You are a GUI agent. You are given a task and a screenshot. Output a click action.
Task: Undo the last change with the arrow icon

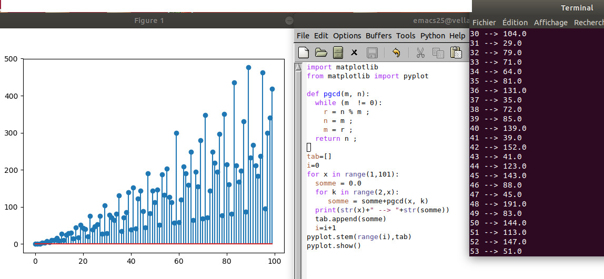click(396, 53)
